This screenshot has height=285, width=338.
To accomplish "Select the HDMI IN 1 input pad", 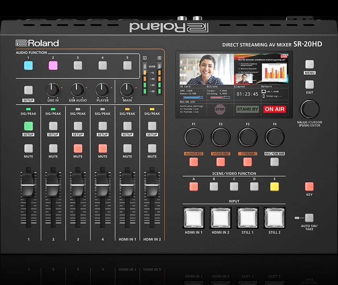I will click(194, 218).
